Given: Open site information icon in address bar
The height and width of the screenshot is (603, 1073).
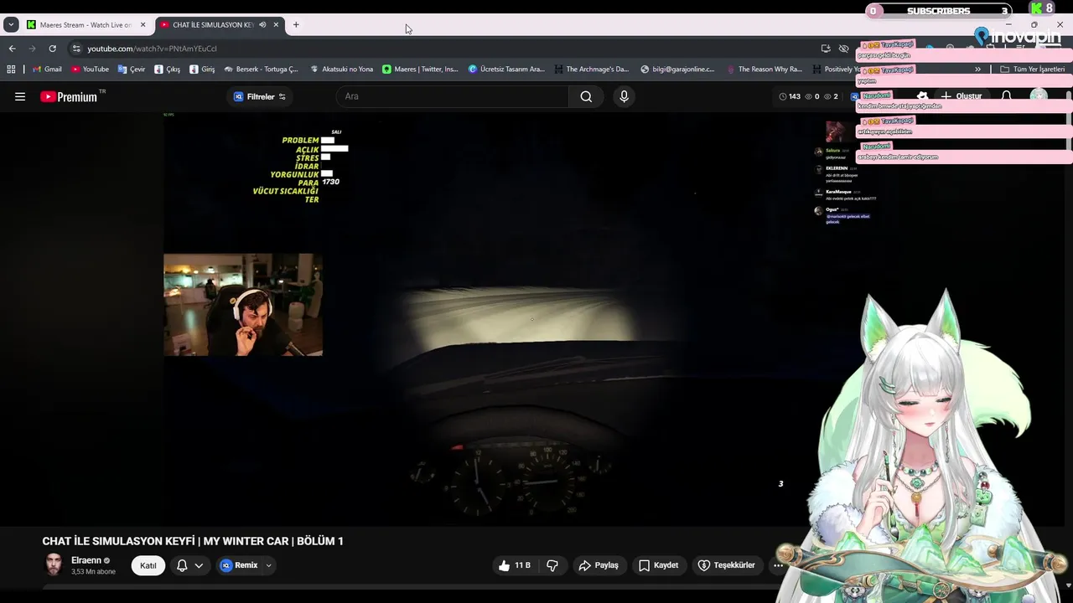Looking at the screenshot, I should click(76, 49).
